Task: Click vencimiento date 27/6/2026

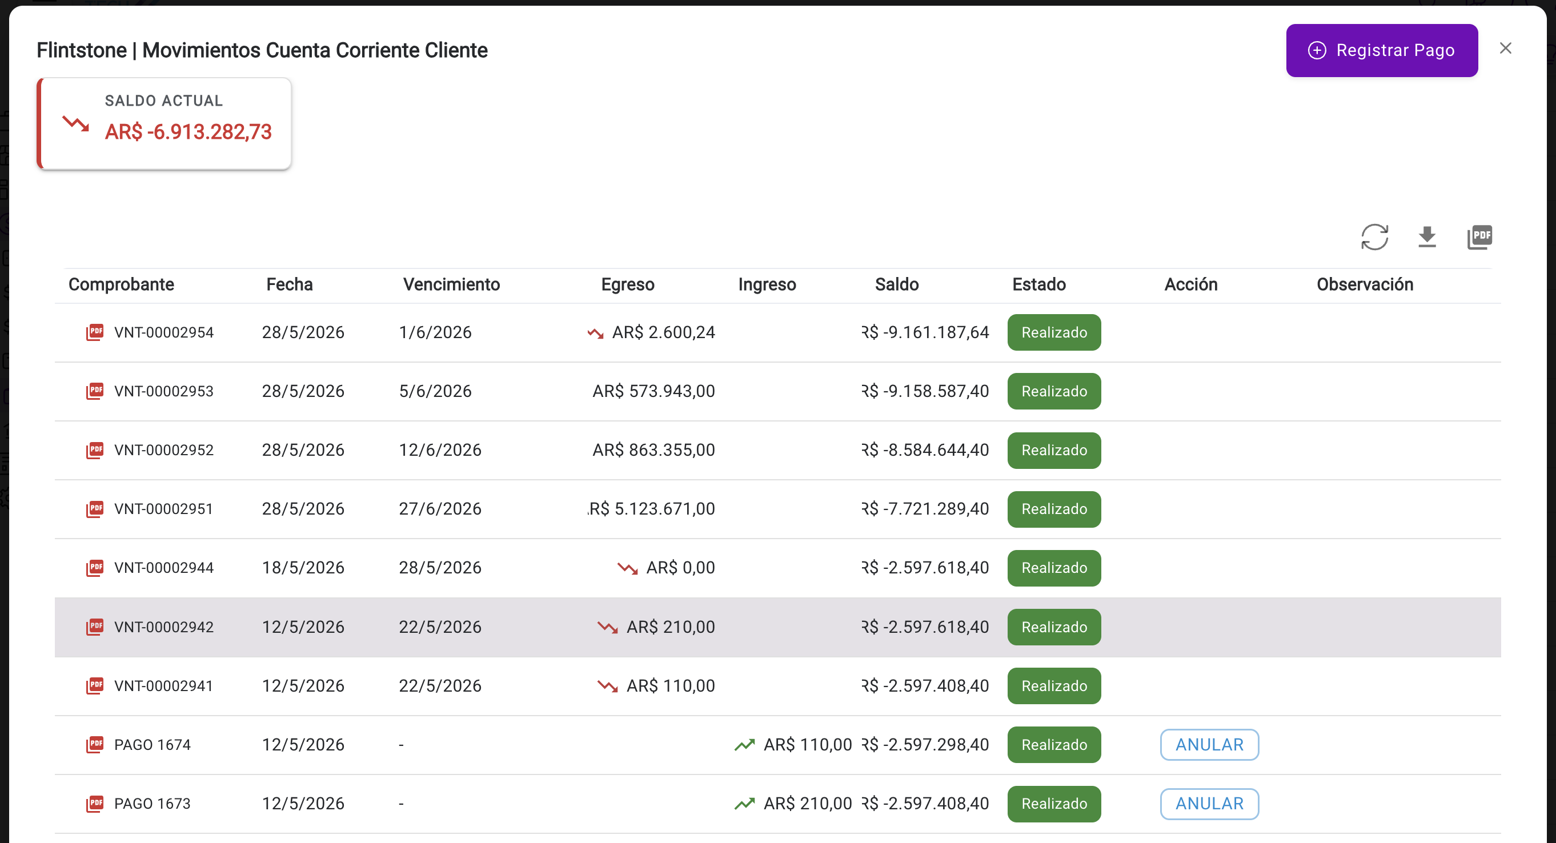Action: pos(440,509)
